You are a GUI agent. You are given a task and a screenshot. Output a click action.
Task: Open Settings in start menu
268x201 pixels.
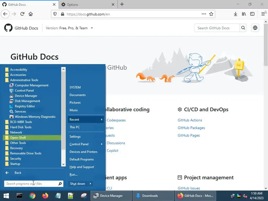tap(75, 137)
